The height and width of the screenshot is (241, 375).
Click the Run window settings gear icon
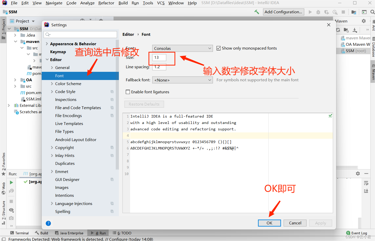[x=358, y=174]
